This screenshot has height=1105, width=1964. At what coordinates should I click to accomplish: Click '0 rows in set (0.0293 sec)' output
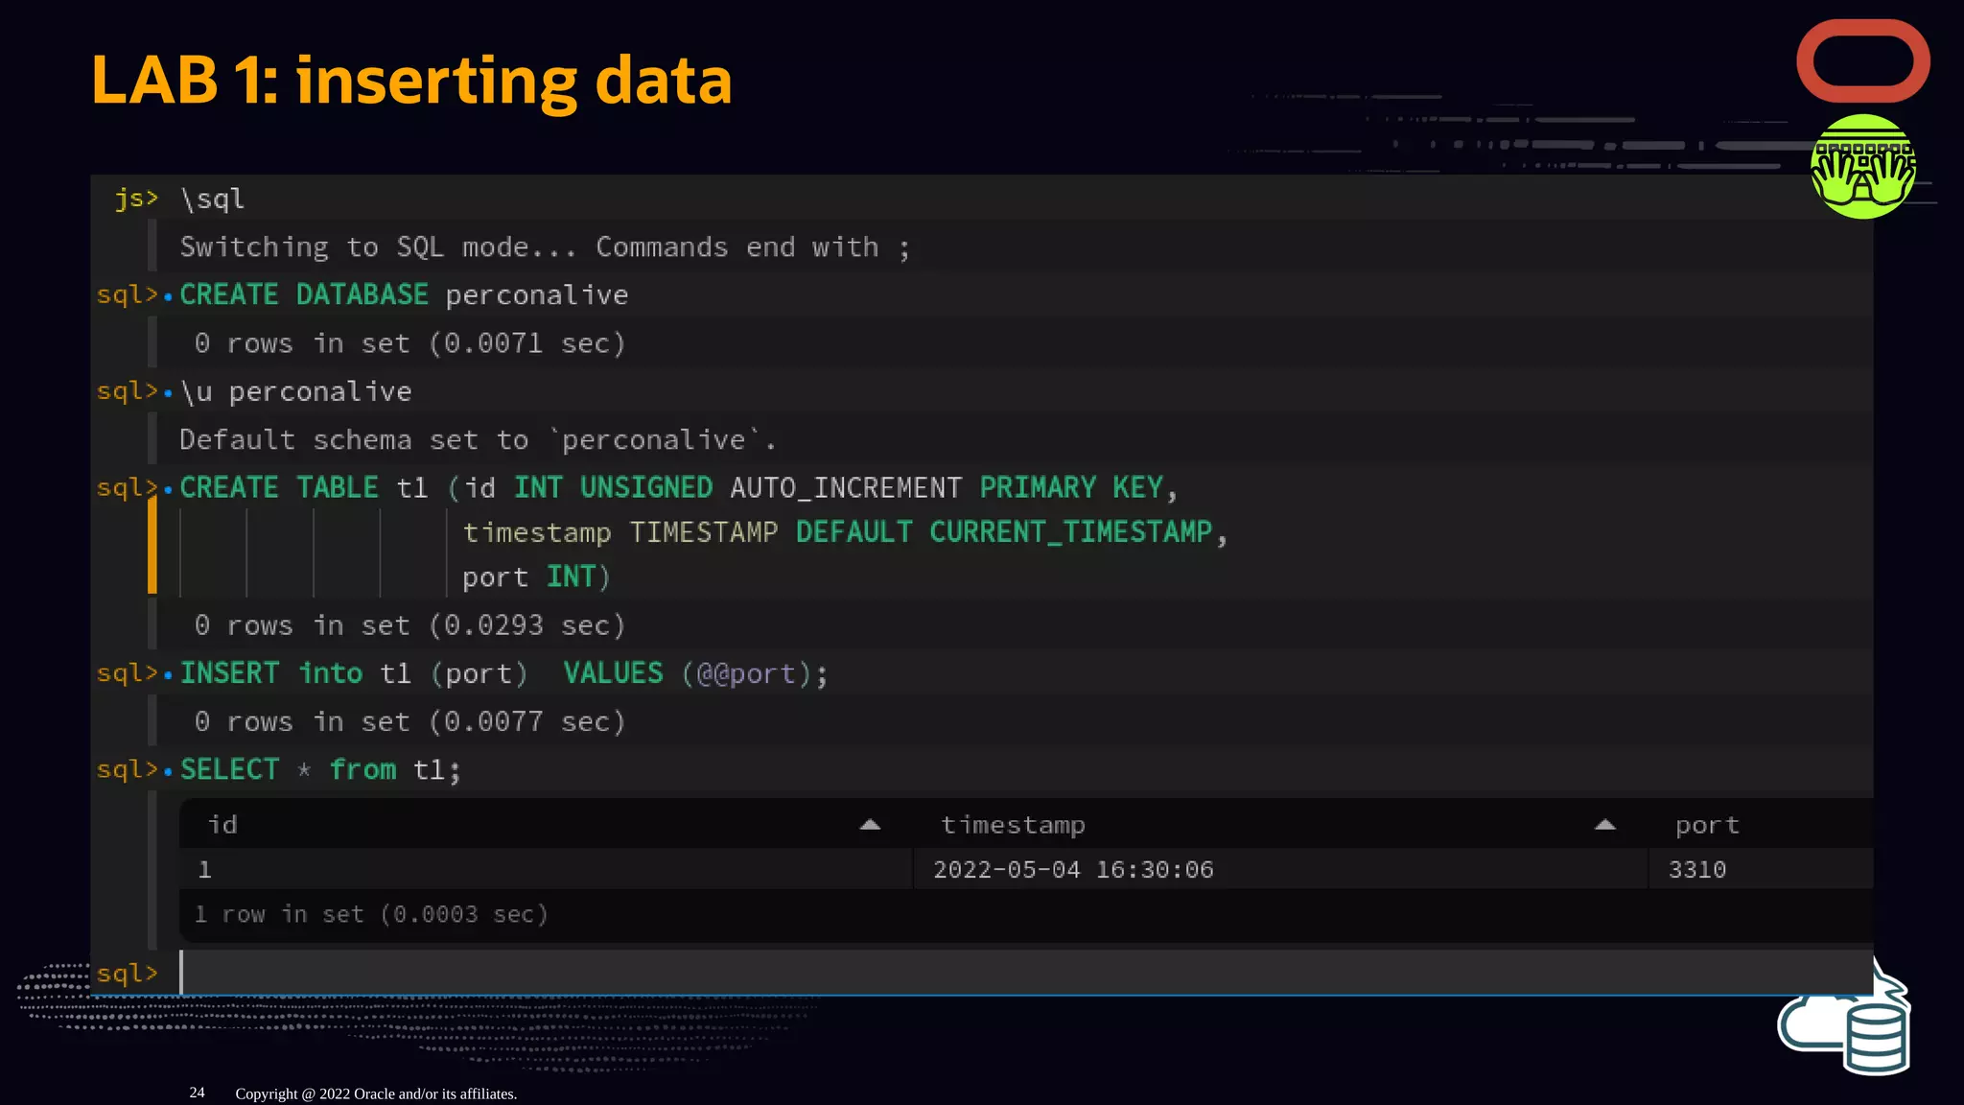click(x=409, y=625)
